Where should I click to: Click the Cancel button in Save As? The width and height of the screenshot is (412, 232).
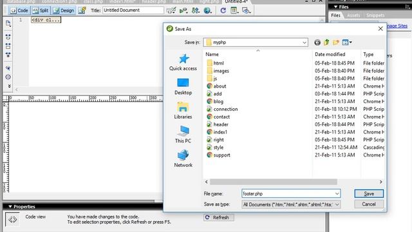369,204
